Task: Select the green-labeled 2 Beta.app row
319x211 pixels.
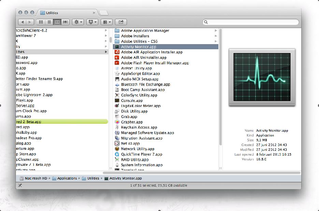Action: [62, 122]
